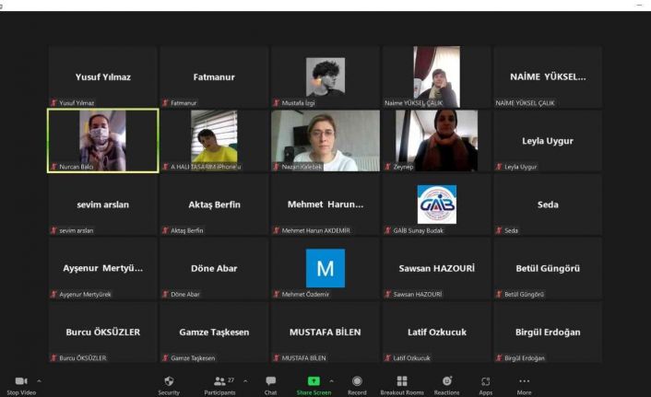Viewport: 651px width, 397px height.
Task: Select the Seda name tile
Action: (x=548, y=204)
